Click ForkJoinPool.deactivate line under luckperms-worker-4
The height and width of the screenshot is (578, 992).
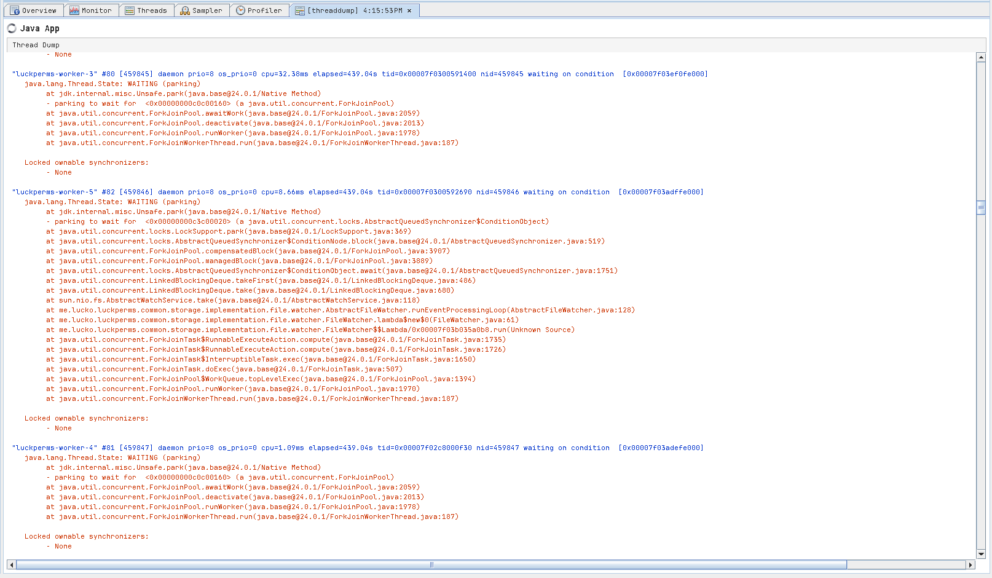coord(235,497)
